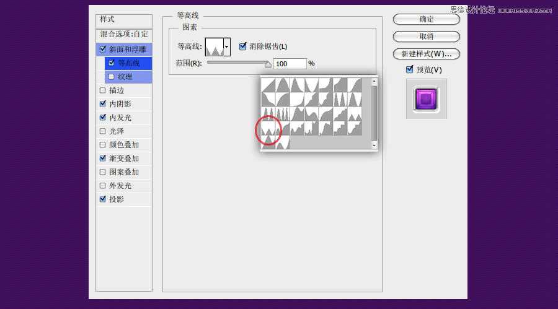The height and width of the screenshot is (309, 558).
Task: Click the current contour thumbnail beside 等高线
Action: pos(214,46)
